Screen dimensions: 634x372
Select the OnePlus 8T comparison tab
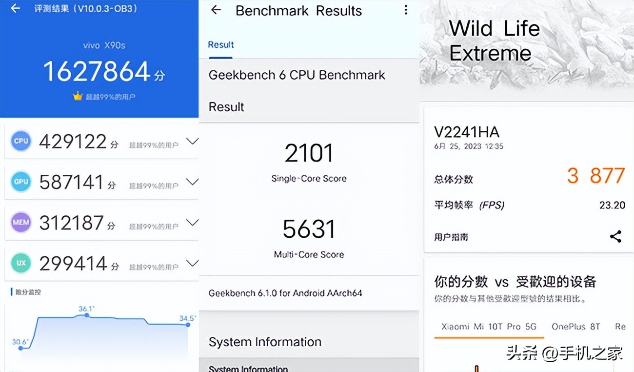575,327
